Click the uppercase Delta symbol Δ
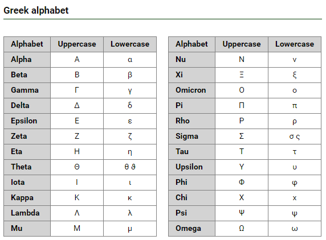Screen dimensions: 326x240 coord(77,105)
